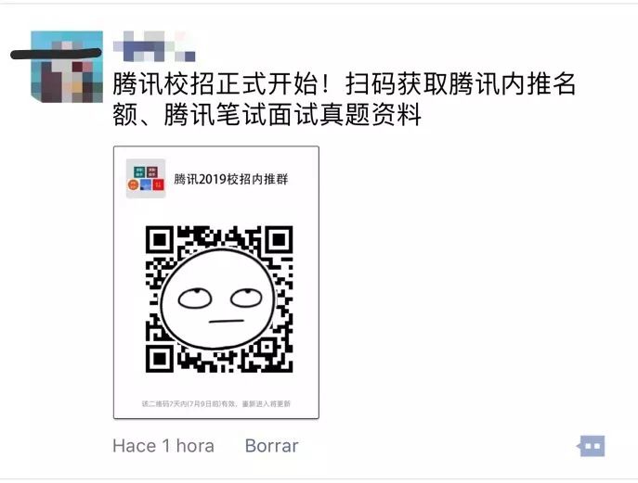This screenshot has height=483, width=638.
Task: Tap the blurred username above the post
Action: (154, 46)
